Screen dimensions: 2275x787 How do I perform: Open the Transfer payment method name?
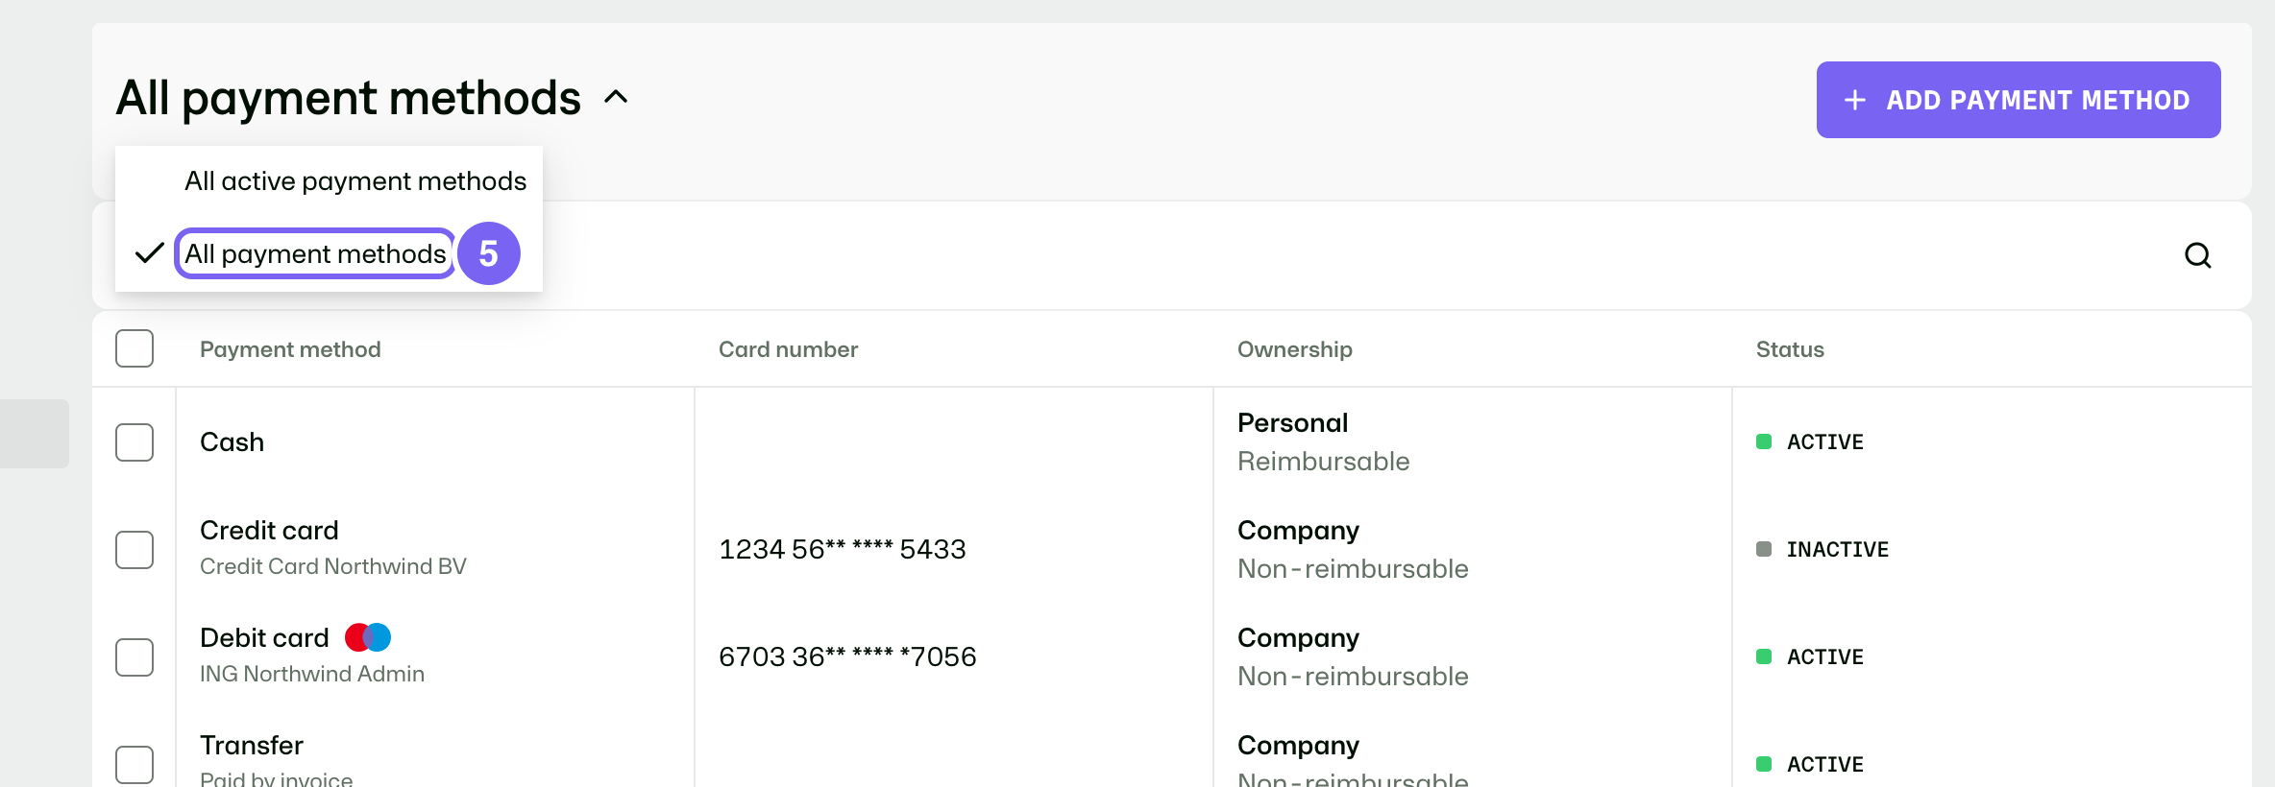252,745
